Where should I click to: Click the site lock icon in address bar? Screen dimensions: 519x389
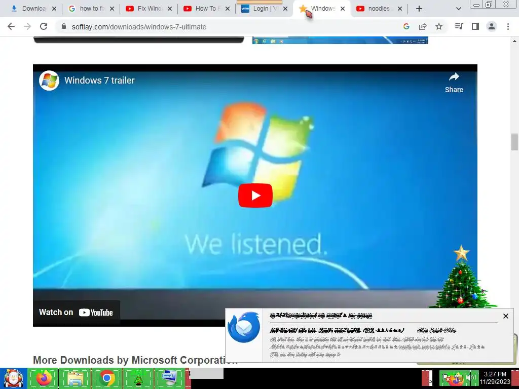[64, 26]
